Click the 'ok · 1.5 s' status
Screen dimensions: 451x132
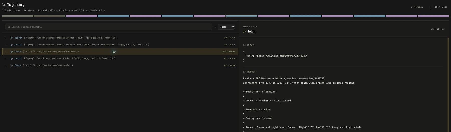230,59
